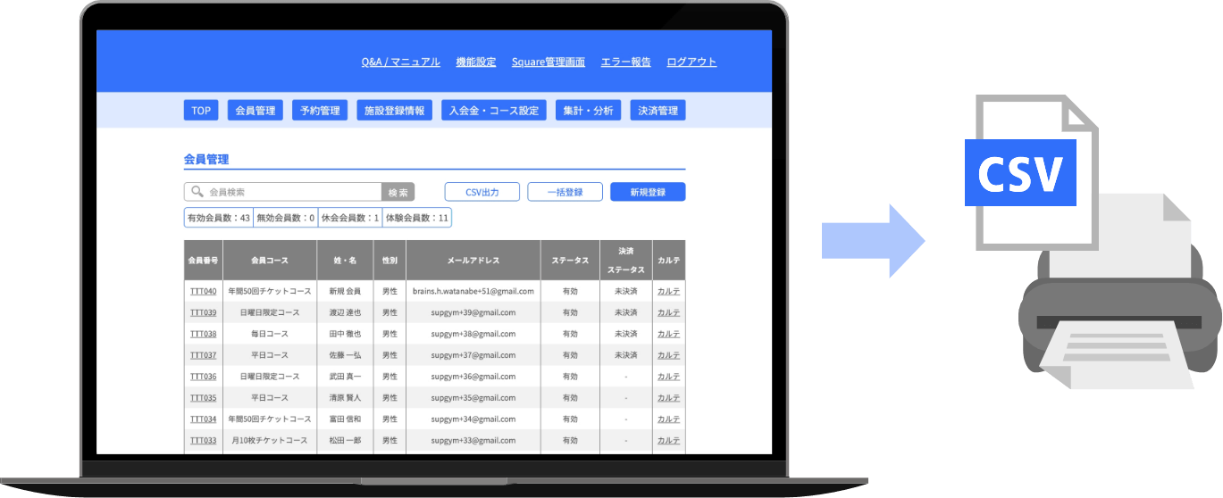Open the 入会金・コース設定 tab
The height and width of the screenshot is (498, 1223).
pyautogui.click(x=494, y=111)
